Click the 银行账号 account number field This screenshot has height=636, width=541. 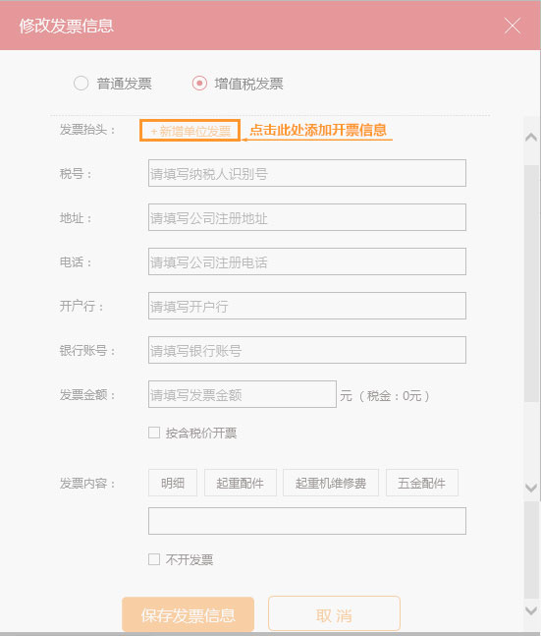point(307,350)
